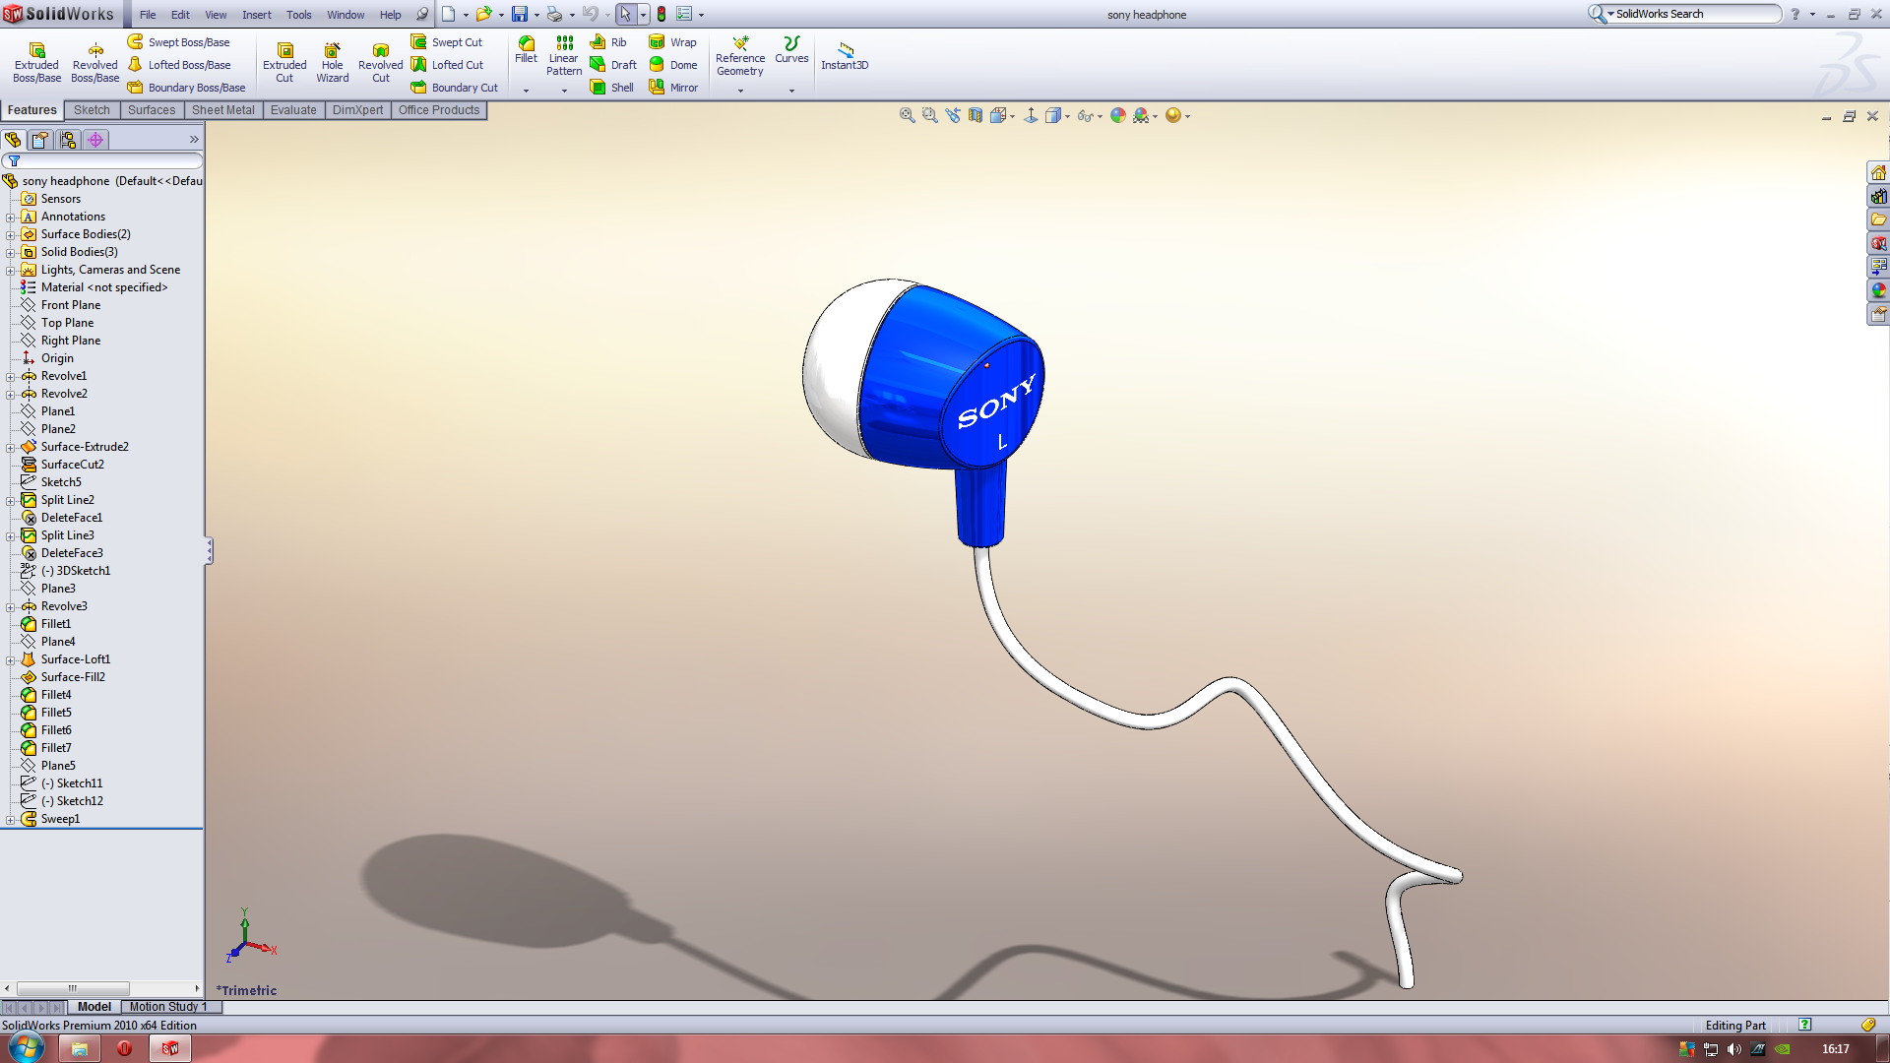Select the Rib feature tool
Image resolution: width=1890 pixels, height=1063 pixels.
tap(607, 42)
